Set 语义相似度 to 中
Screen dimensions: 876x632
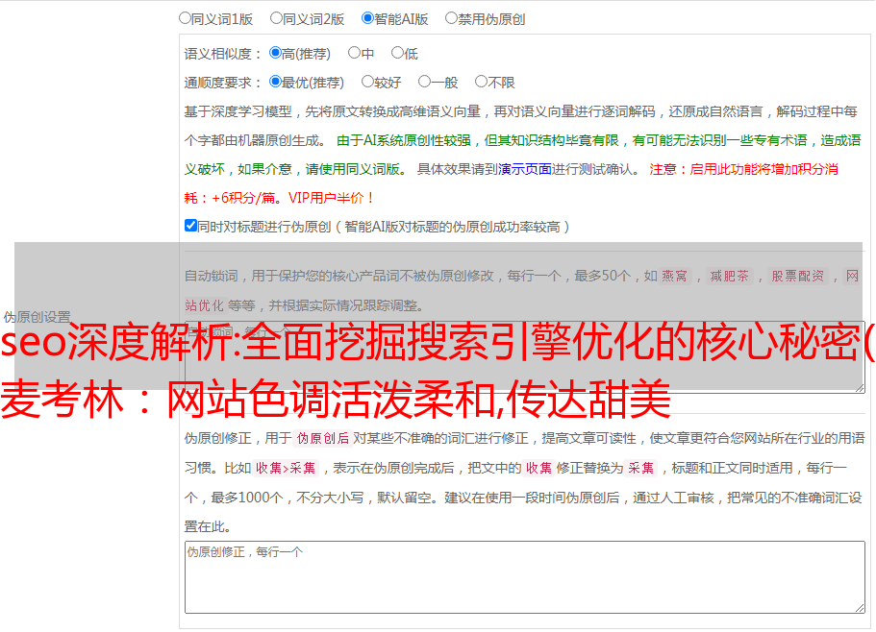tap(354, 53)
